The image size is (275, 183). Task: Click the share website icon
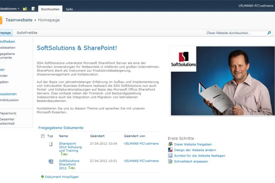pyautogui.click(x=170, y=144)
